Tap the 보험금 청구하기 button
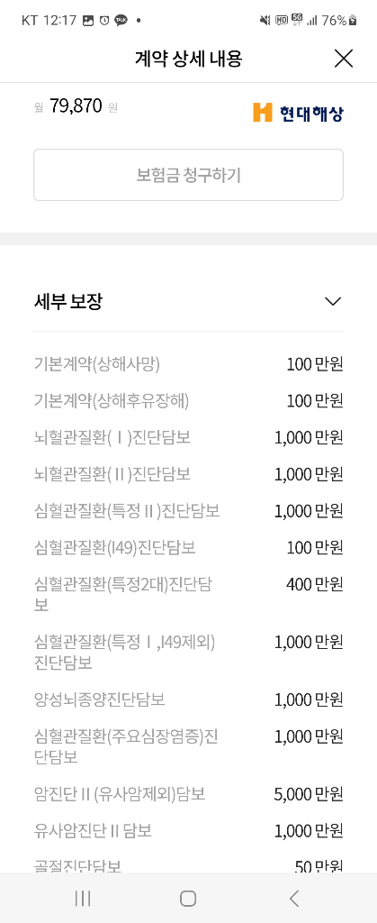The height and width of the screenshot is (923, 377). (x=189, y=175)
